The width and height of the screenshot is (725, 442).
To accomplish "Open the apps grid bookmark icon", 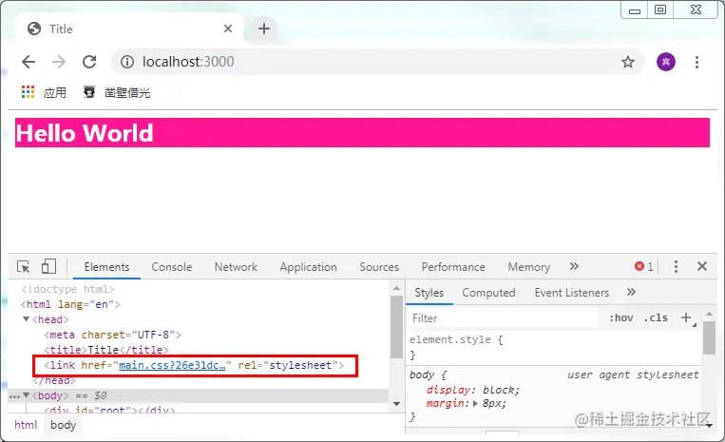I will point(28,92).
